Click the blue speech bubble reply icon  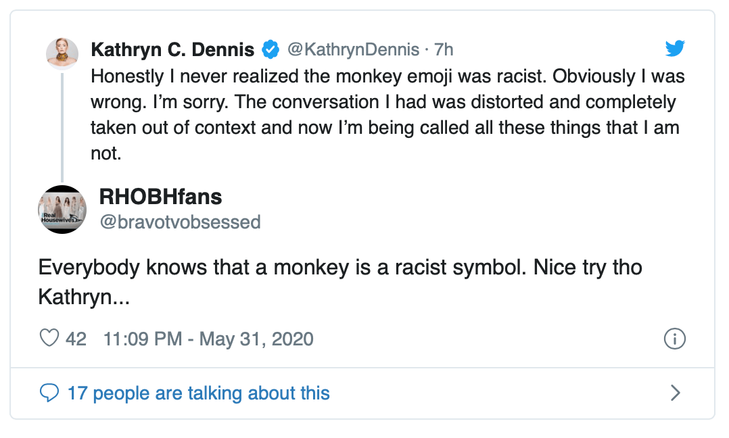tap(49, 393)
